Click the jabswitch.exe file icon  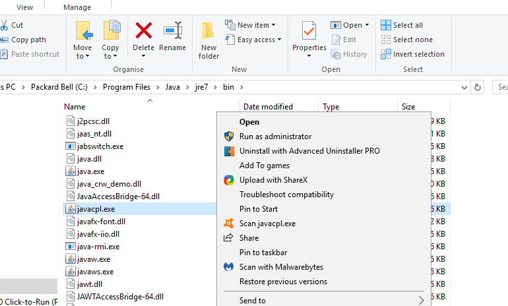[71, 146]
